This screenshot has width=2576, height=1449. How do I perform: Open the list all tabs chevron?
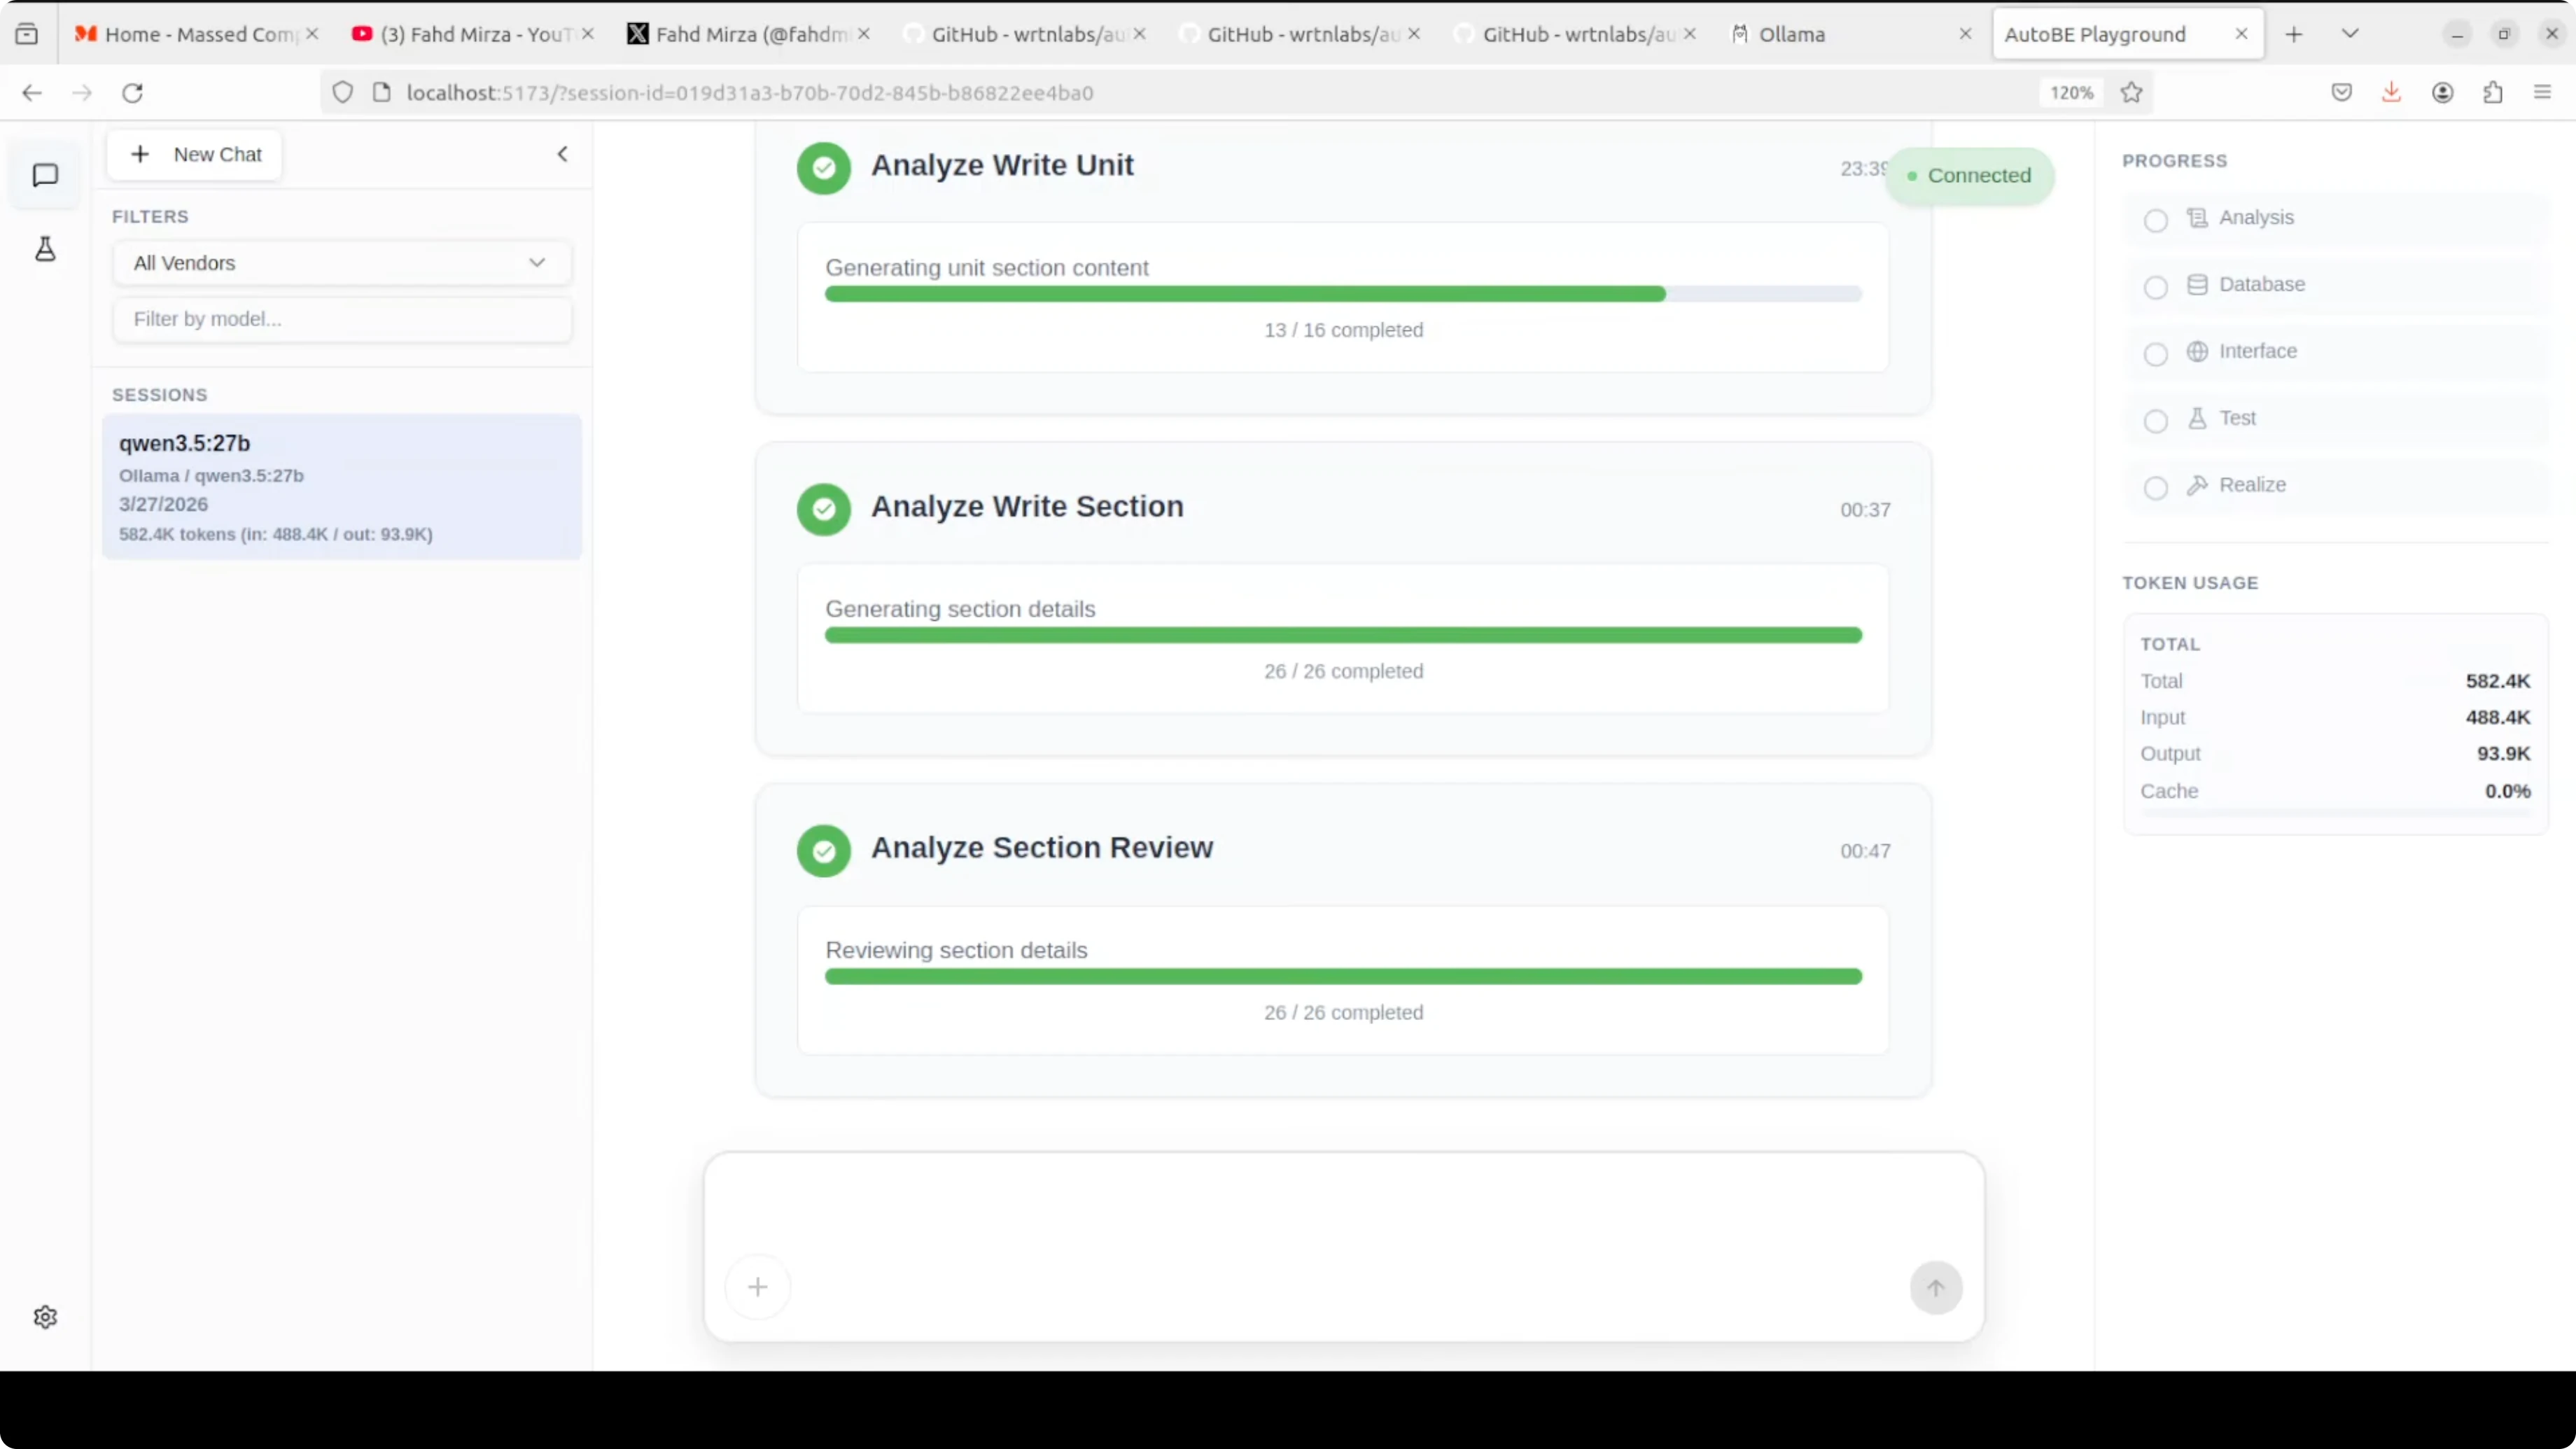pyautogui.click(x=2350, y=34)
